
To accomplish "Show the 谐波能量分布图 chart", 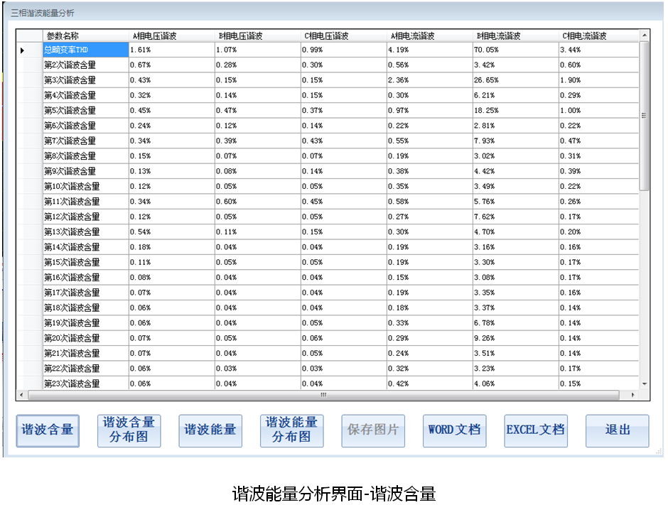I will pos(291,430).
